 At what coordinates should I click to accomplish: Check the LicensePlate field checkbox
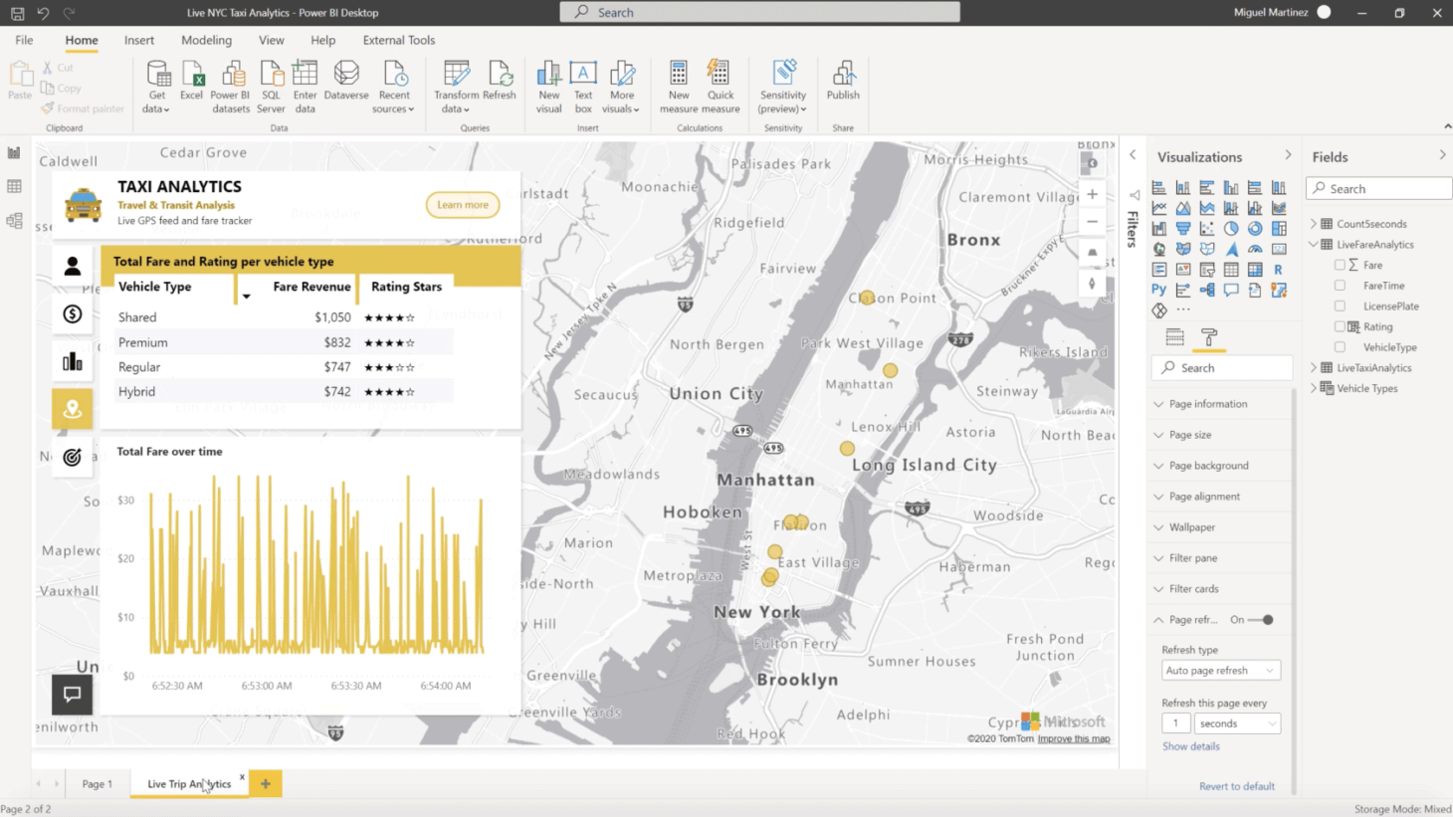[x=1340, y=306]
